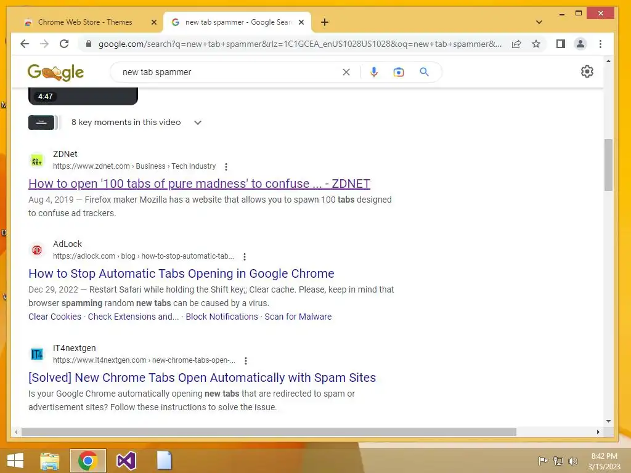The width and height of the screenshot is (631, 473).
Task: Click the vertical scrollbar thumb
Action: pos(608,165)
